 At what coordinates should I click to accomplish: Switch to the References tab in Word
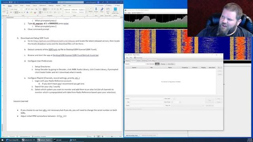[43, 6]
